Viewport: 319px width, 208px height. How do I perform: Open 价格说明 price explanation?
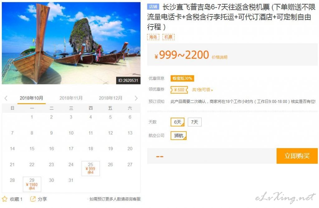pos(220,57)
